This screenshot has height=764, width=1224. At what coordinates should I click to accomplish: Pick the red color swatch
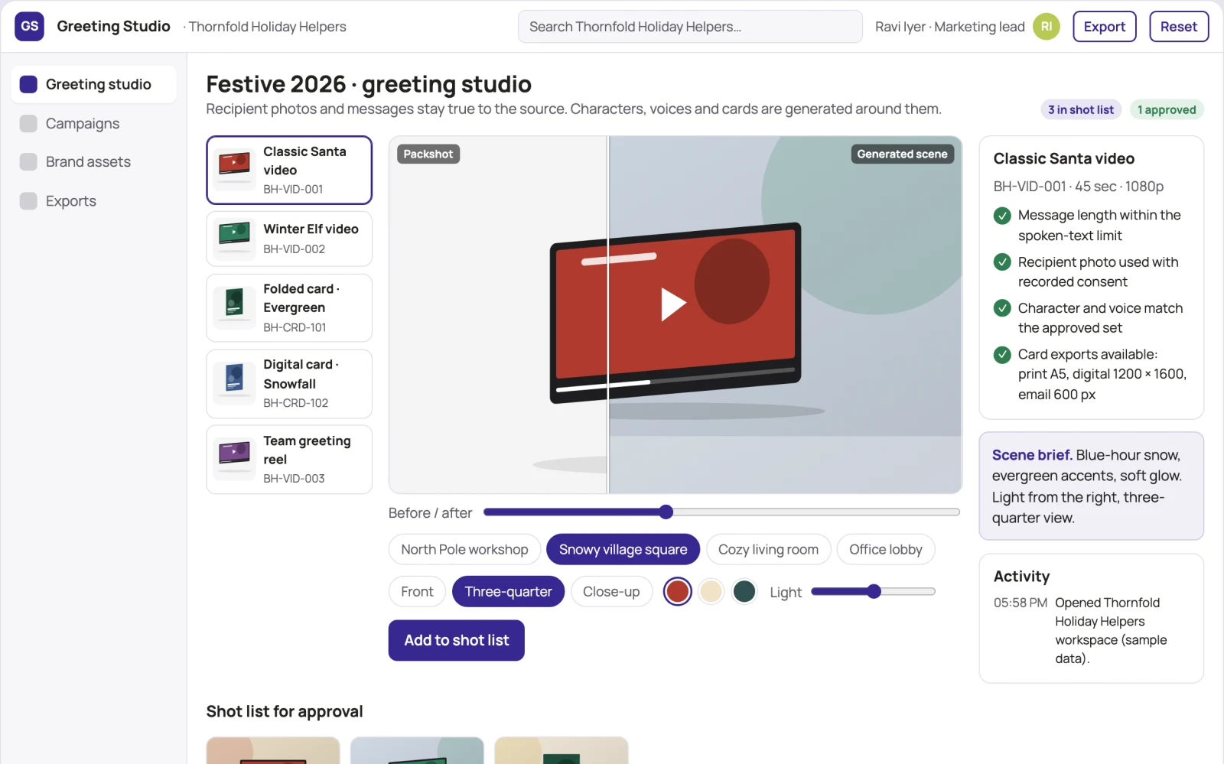coord(677,592)
